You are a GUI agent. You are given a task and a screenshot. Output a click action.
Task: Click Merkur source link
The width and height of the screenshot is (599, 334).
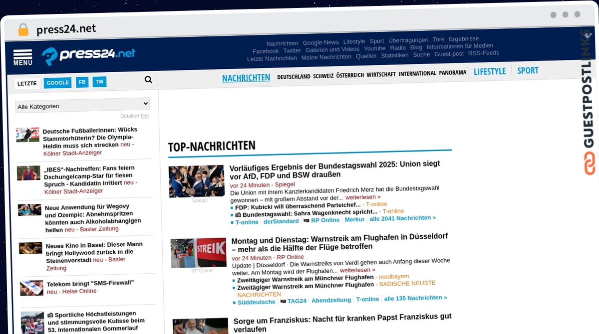click(354, 219)
